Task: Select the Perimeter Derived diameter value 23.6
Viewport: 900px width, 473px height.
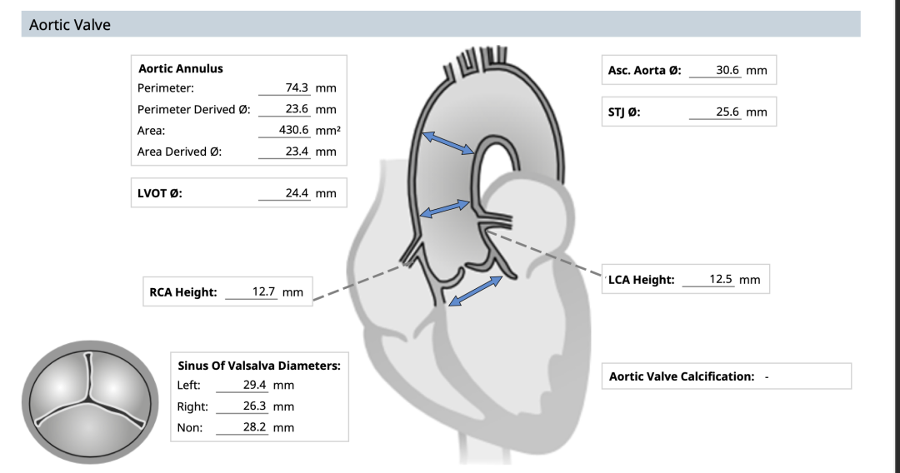Action: (297, 109)
